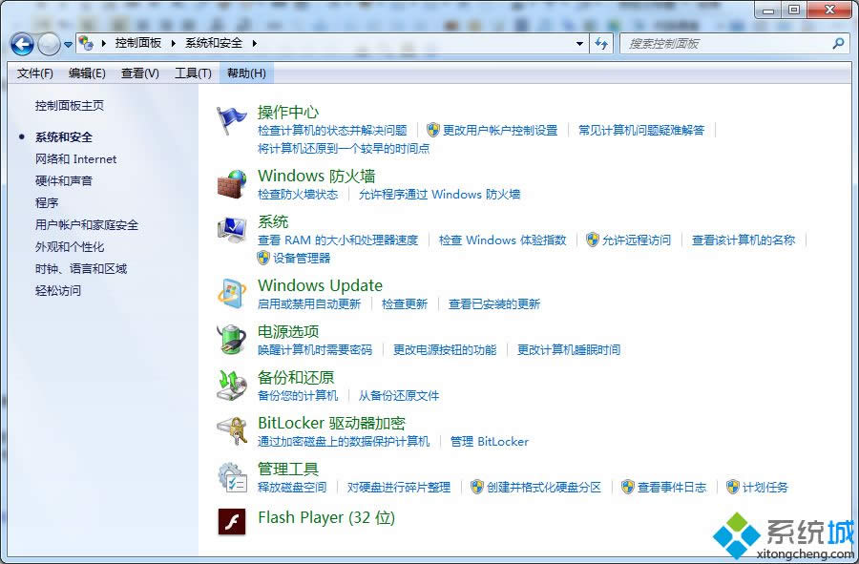Screen dimensions: 859x564
Task: Click 备份您的计算机 link
Action: tap(298, 395)
